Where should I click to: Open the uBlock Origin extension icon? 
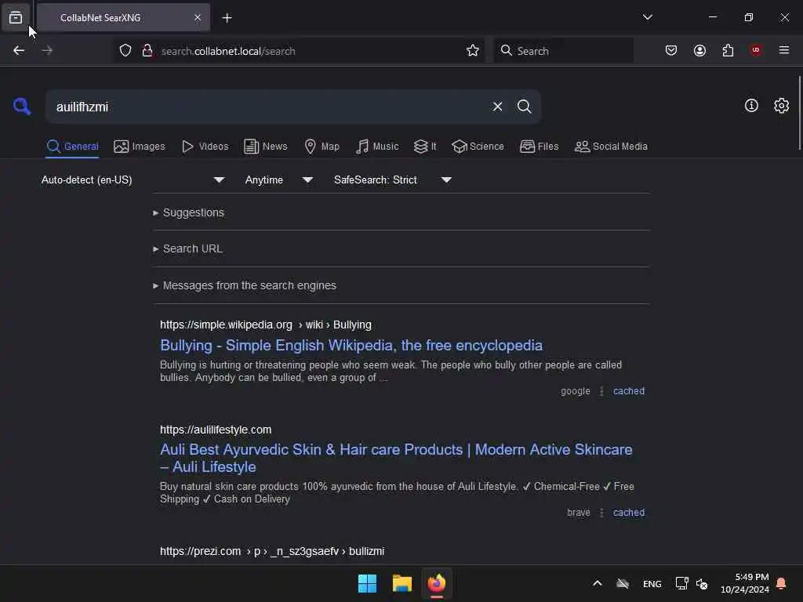(x=755, y=50)
